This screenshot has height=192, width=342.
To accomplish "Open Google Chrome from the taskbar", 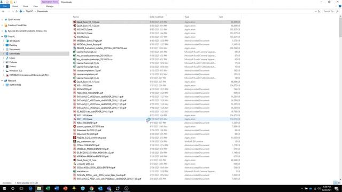I will (91, 188).
